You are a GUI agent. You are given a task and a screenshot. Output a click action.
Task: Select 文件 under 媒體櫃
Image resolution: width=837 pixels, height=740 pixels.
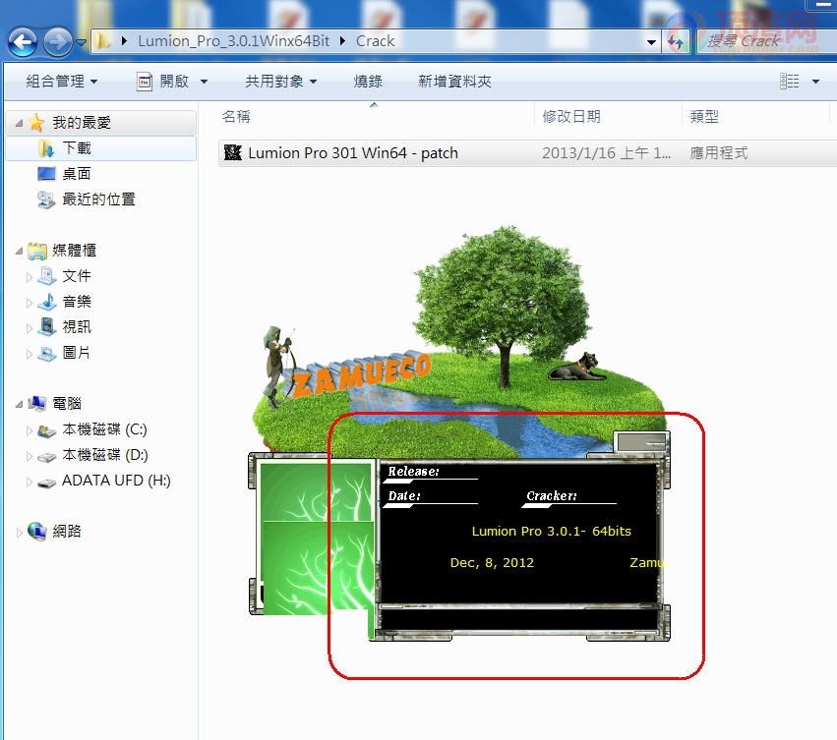(x=77, y=276)
